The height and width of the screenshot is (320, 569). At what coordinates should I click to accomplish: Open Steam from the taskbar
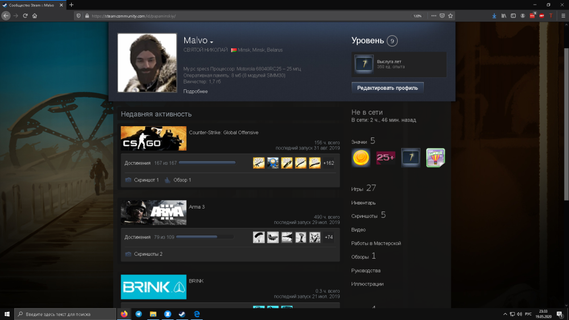tap(182, 314)
